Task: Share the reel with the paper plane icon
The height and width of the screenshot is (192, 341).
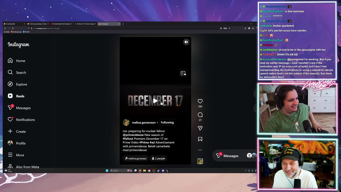Action: [x=200, y=128]
